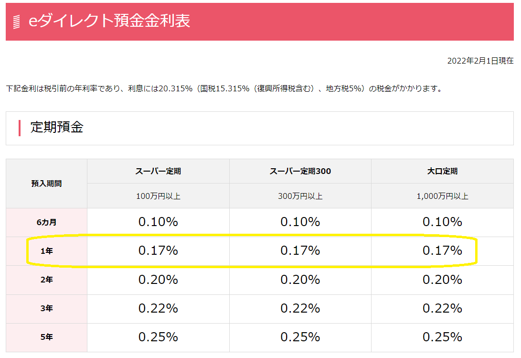Click the 大口定期 column header
The width and height of the screenshot is (521, 358).
click(x=442, y=171)
